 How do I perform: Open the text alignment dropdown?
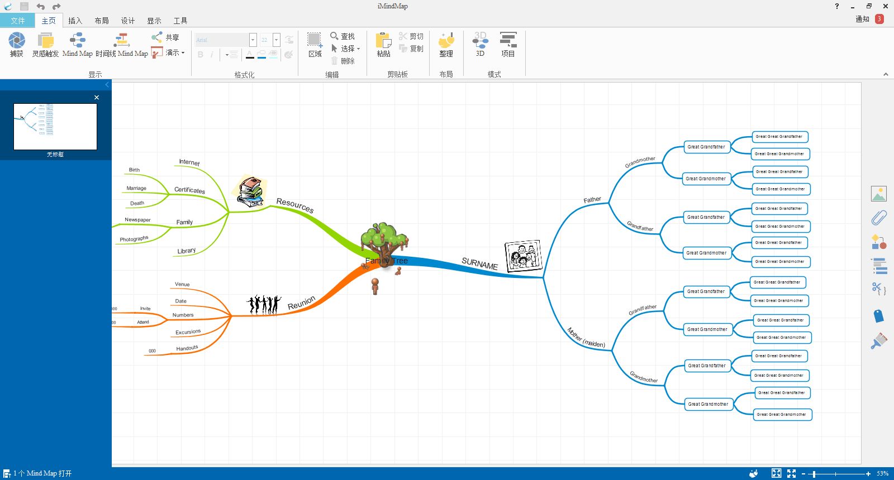point(231,55)
